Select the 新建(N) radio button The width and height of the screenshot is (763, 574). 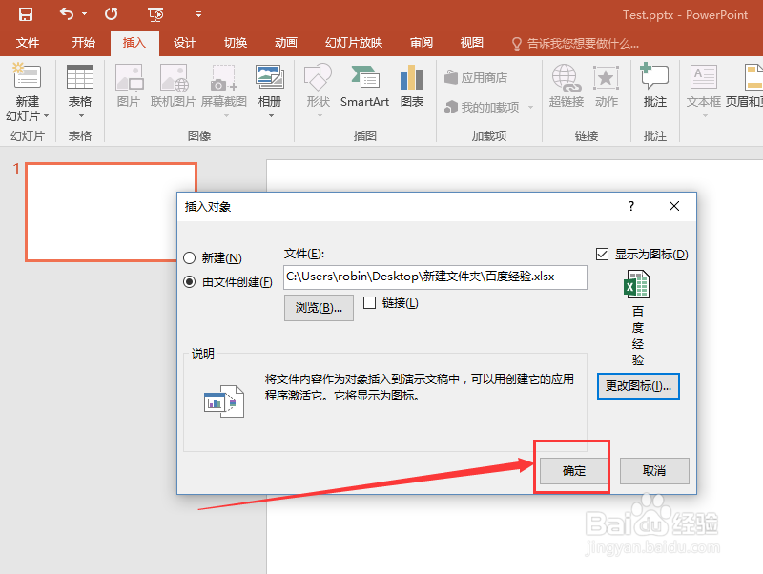189,257
